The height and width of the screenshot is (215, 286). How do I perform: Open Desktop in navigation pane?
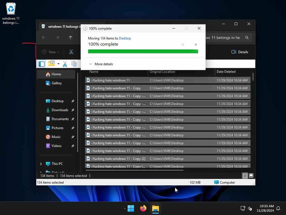click(x=58, y=101)
